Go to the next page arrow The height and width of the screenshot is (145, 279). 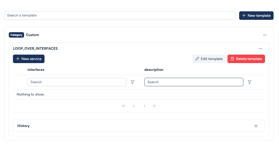tap(144, 106)
